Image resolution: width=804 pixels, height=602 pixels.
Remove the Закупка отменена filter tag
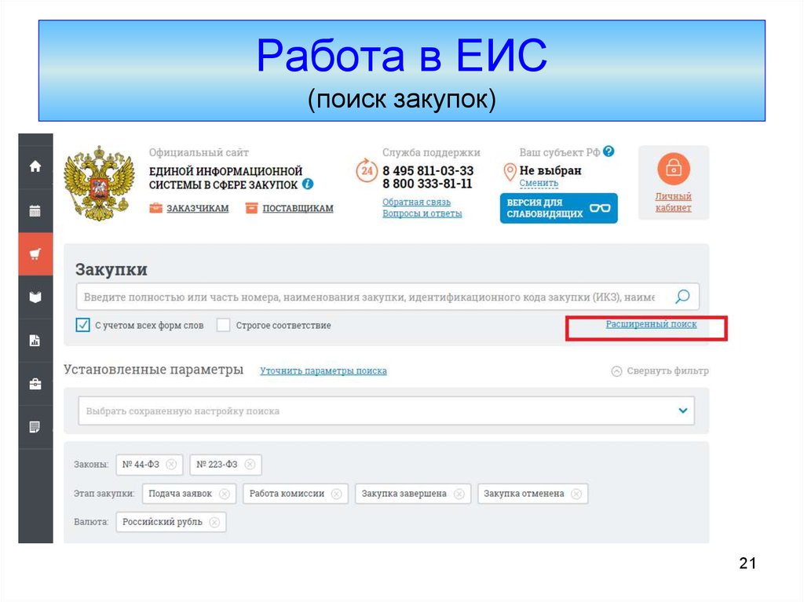click(576, 493)
